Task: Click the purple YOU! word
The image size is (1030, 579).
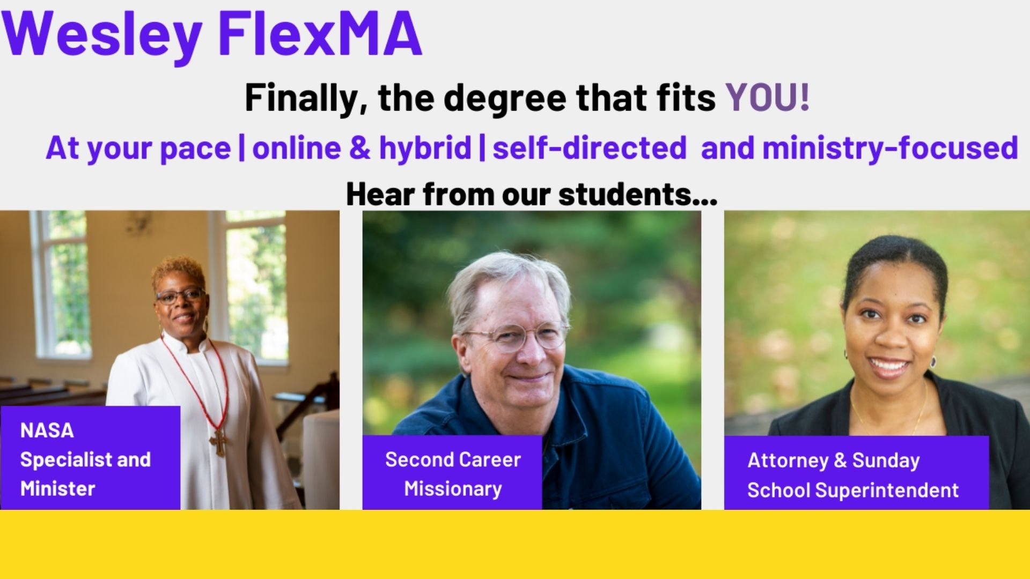Action: point(767,97)
